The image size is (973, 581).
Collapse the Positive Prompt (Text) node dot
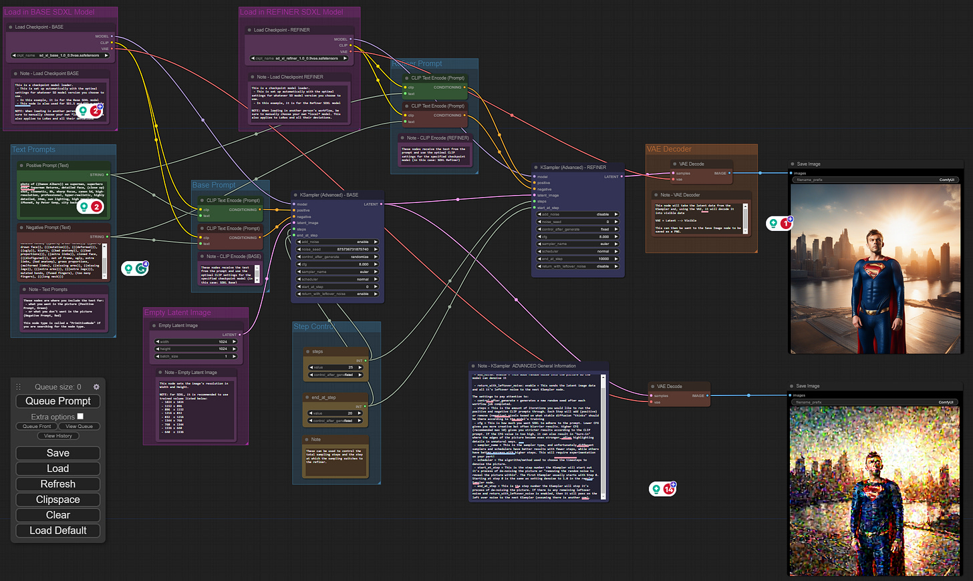coord(21,166)
